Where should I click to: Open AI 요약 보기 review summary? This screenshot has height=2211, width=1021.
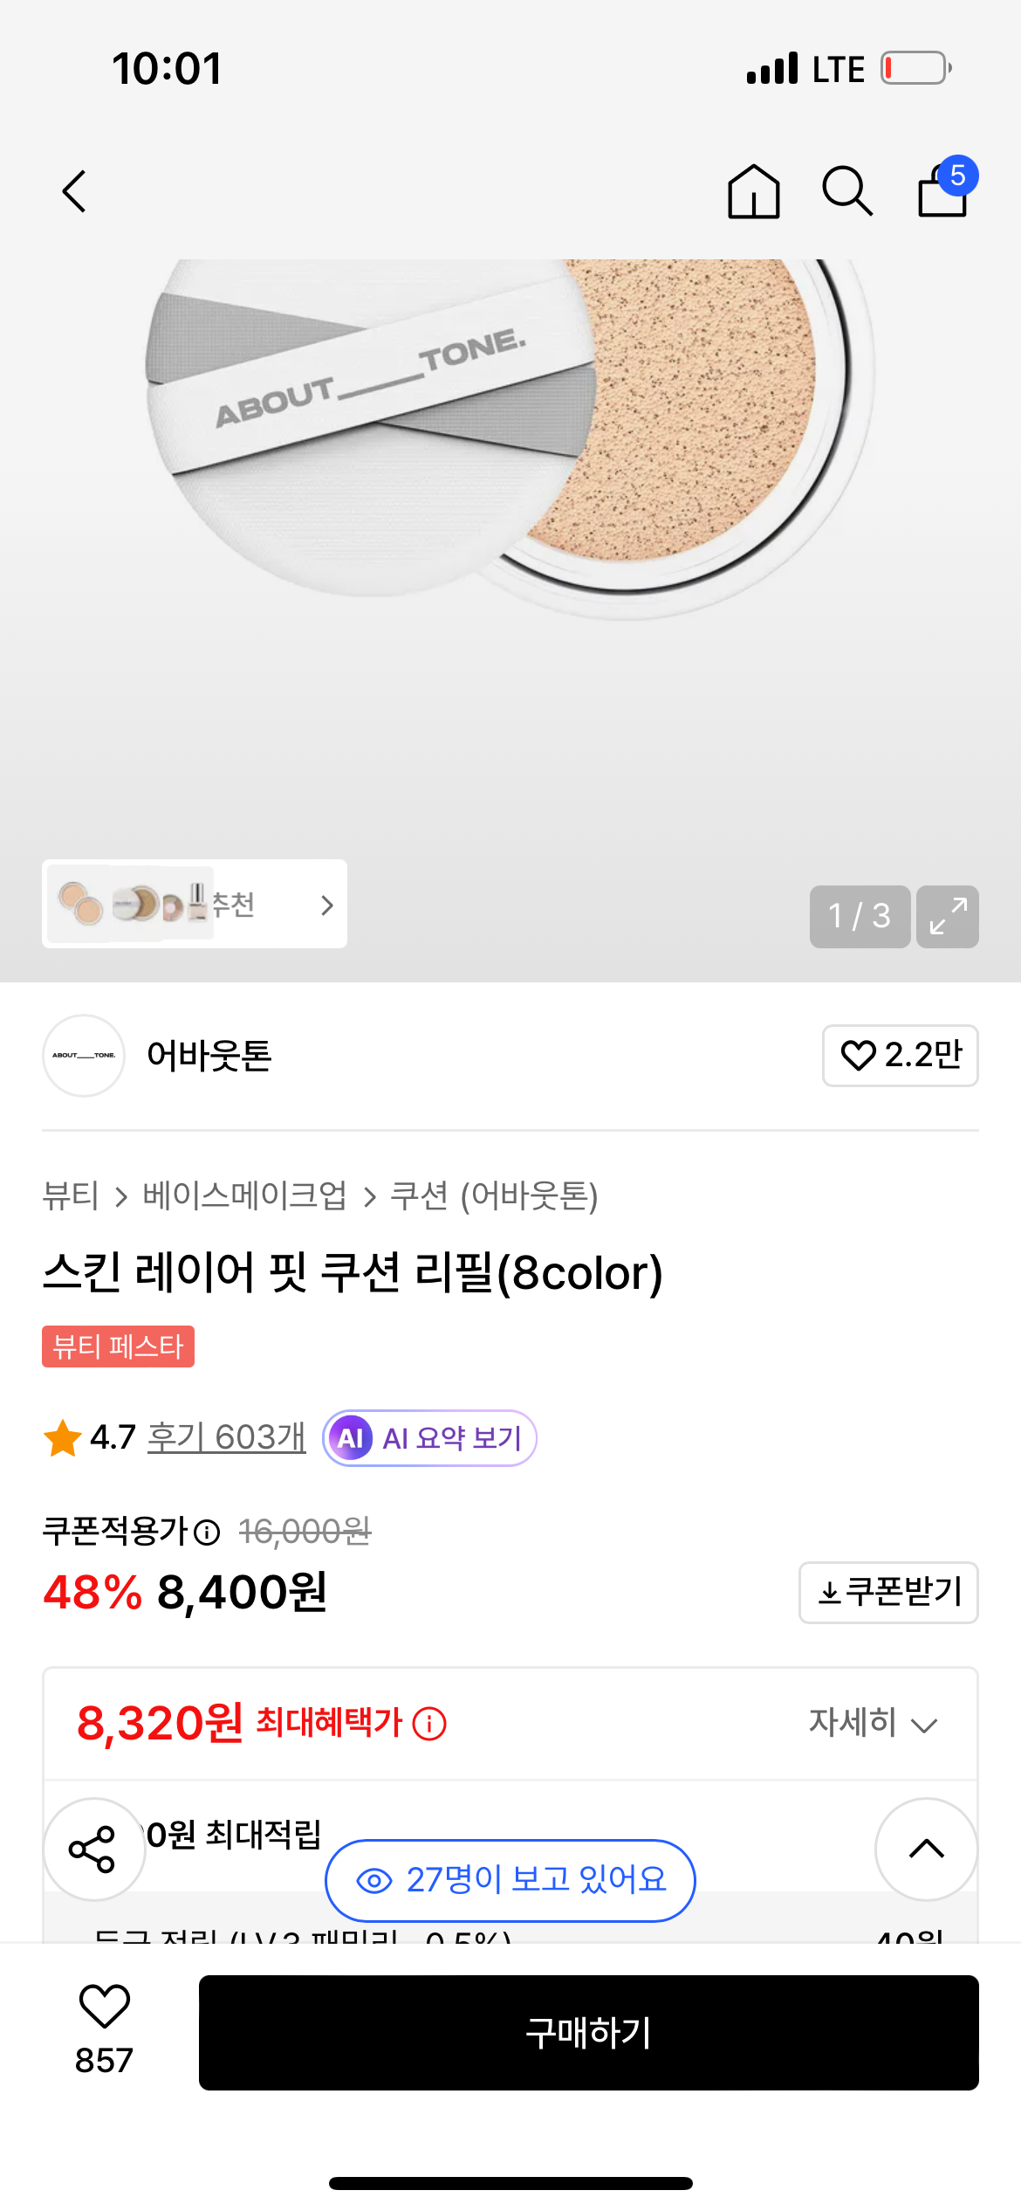click(429, 1437)
